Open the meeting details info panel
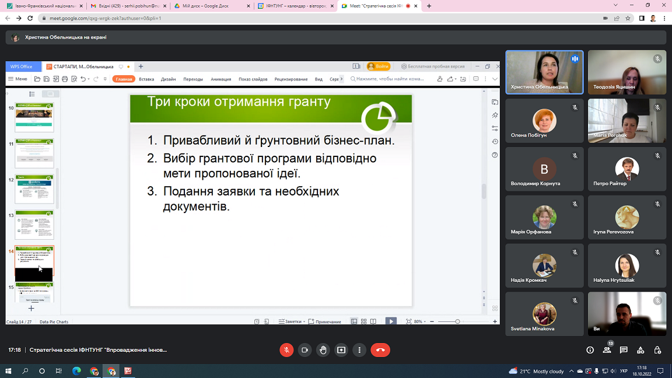672x378 pixels. tap(590, 350)
